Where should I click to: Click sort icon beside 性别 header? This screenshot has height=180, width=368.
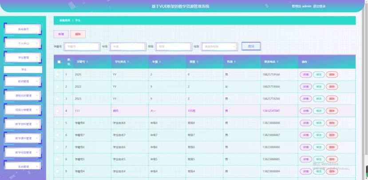tap(235, 62)
